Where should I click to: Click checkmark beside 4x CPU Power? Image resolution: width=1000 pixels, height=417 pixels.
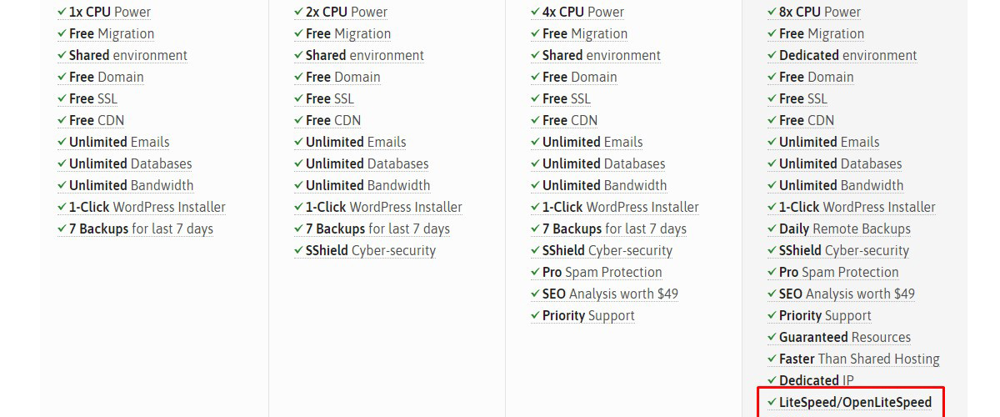[x=535, y=12]
